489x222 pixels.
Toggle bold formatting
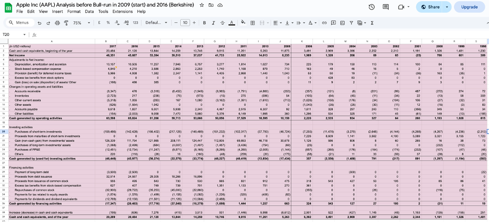click(x=204, y=23)
